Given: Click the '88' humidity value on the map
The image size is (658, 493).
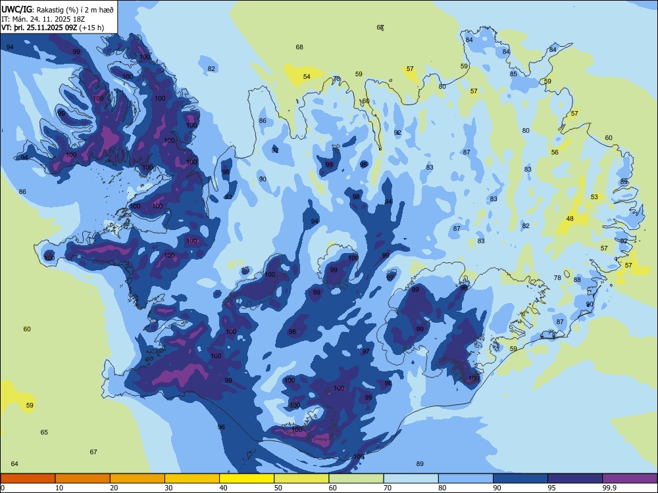Looking at the screenshot, I should click(x=577, y=279).
